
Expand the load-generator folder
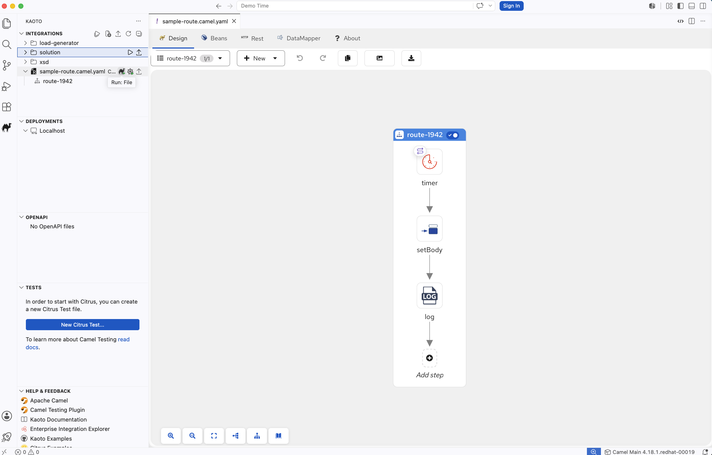pyautogui.click(x=26, y=43)
